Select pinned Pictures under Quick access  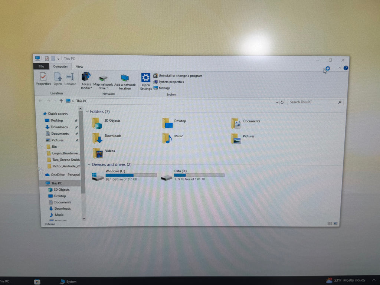coord(55,140)
